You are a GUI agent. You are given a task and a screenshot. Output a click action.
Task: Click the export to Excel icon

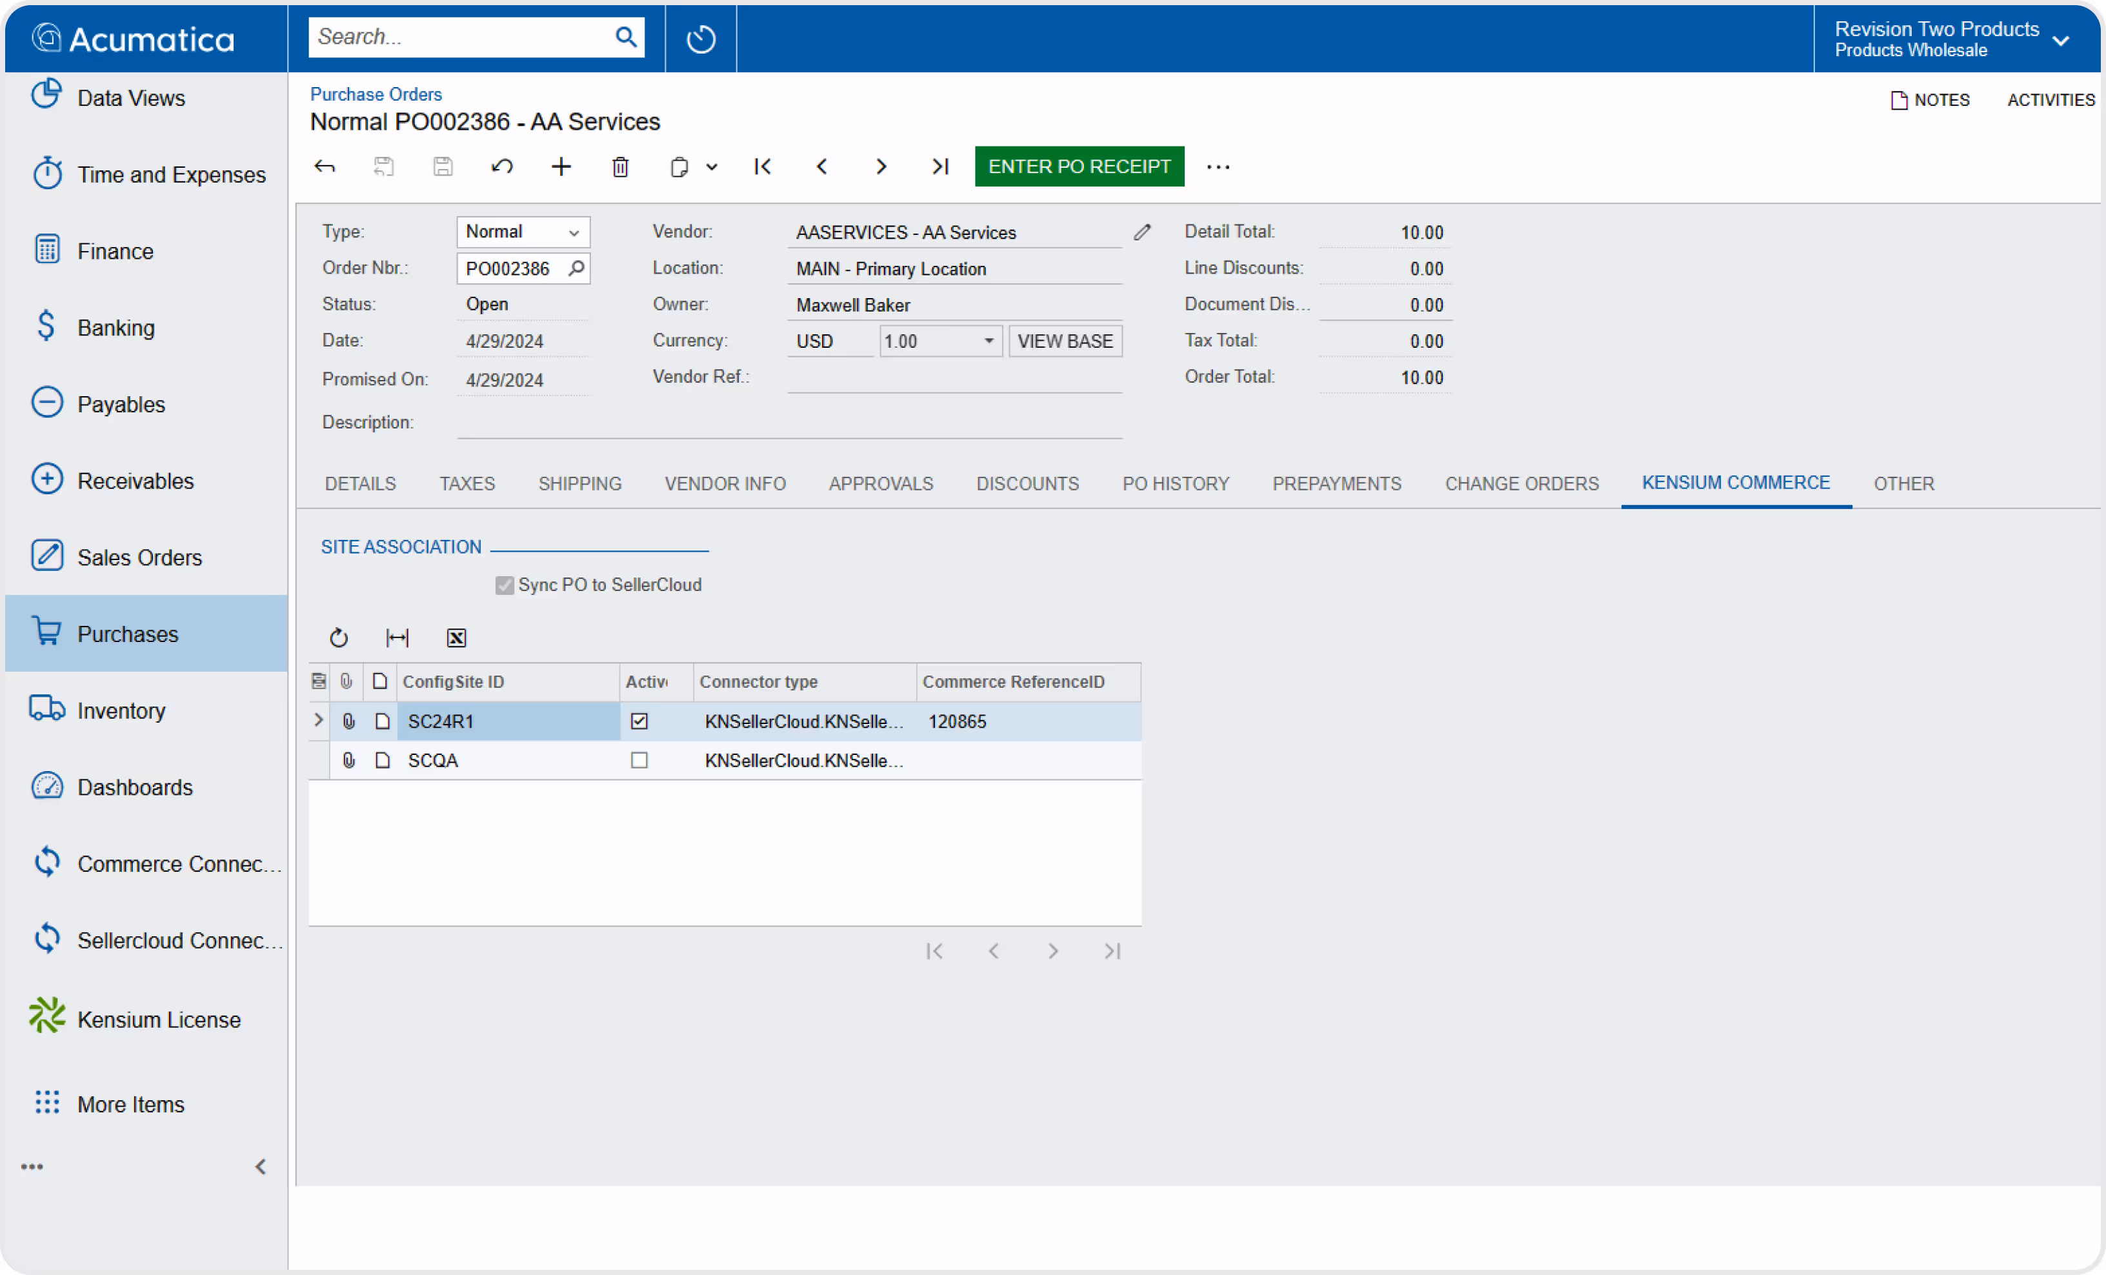pos(456,637)
